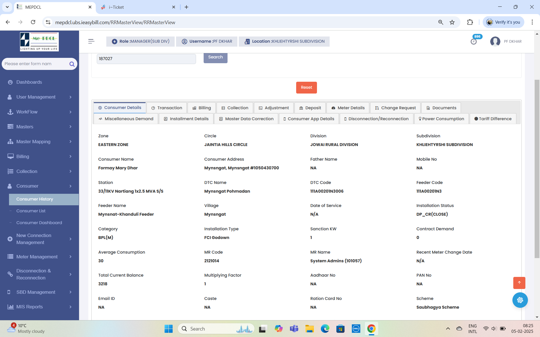Bookmark this page with the star icon

[452, 22]
